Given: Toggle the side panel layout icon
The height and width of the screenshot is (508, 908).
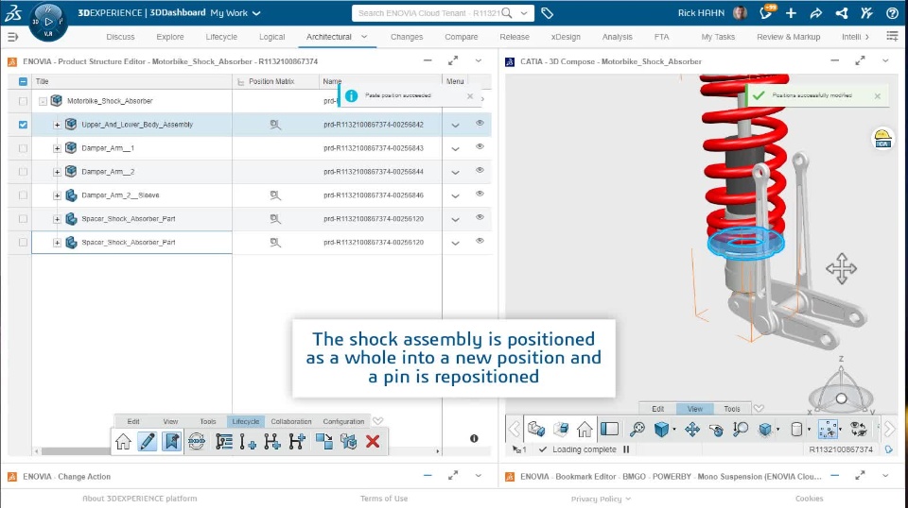Looking at the screenshot, I should coord(609,429).
